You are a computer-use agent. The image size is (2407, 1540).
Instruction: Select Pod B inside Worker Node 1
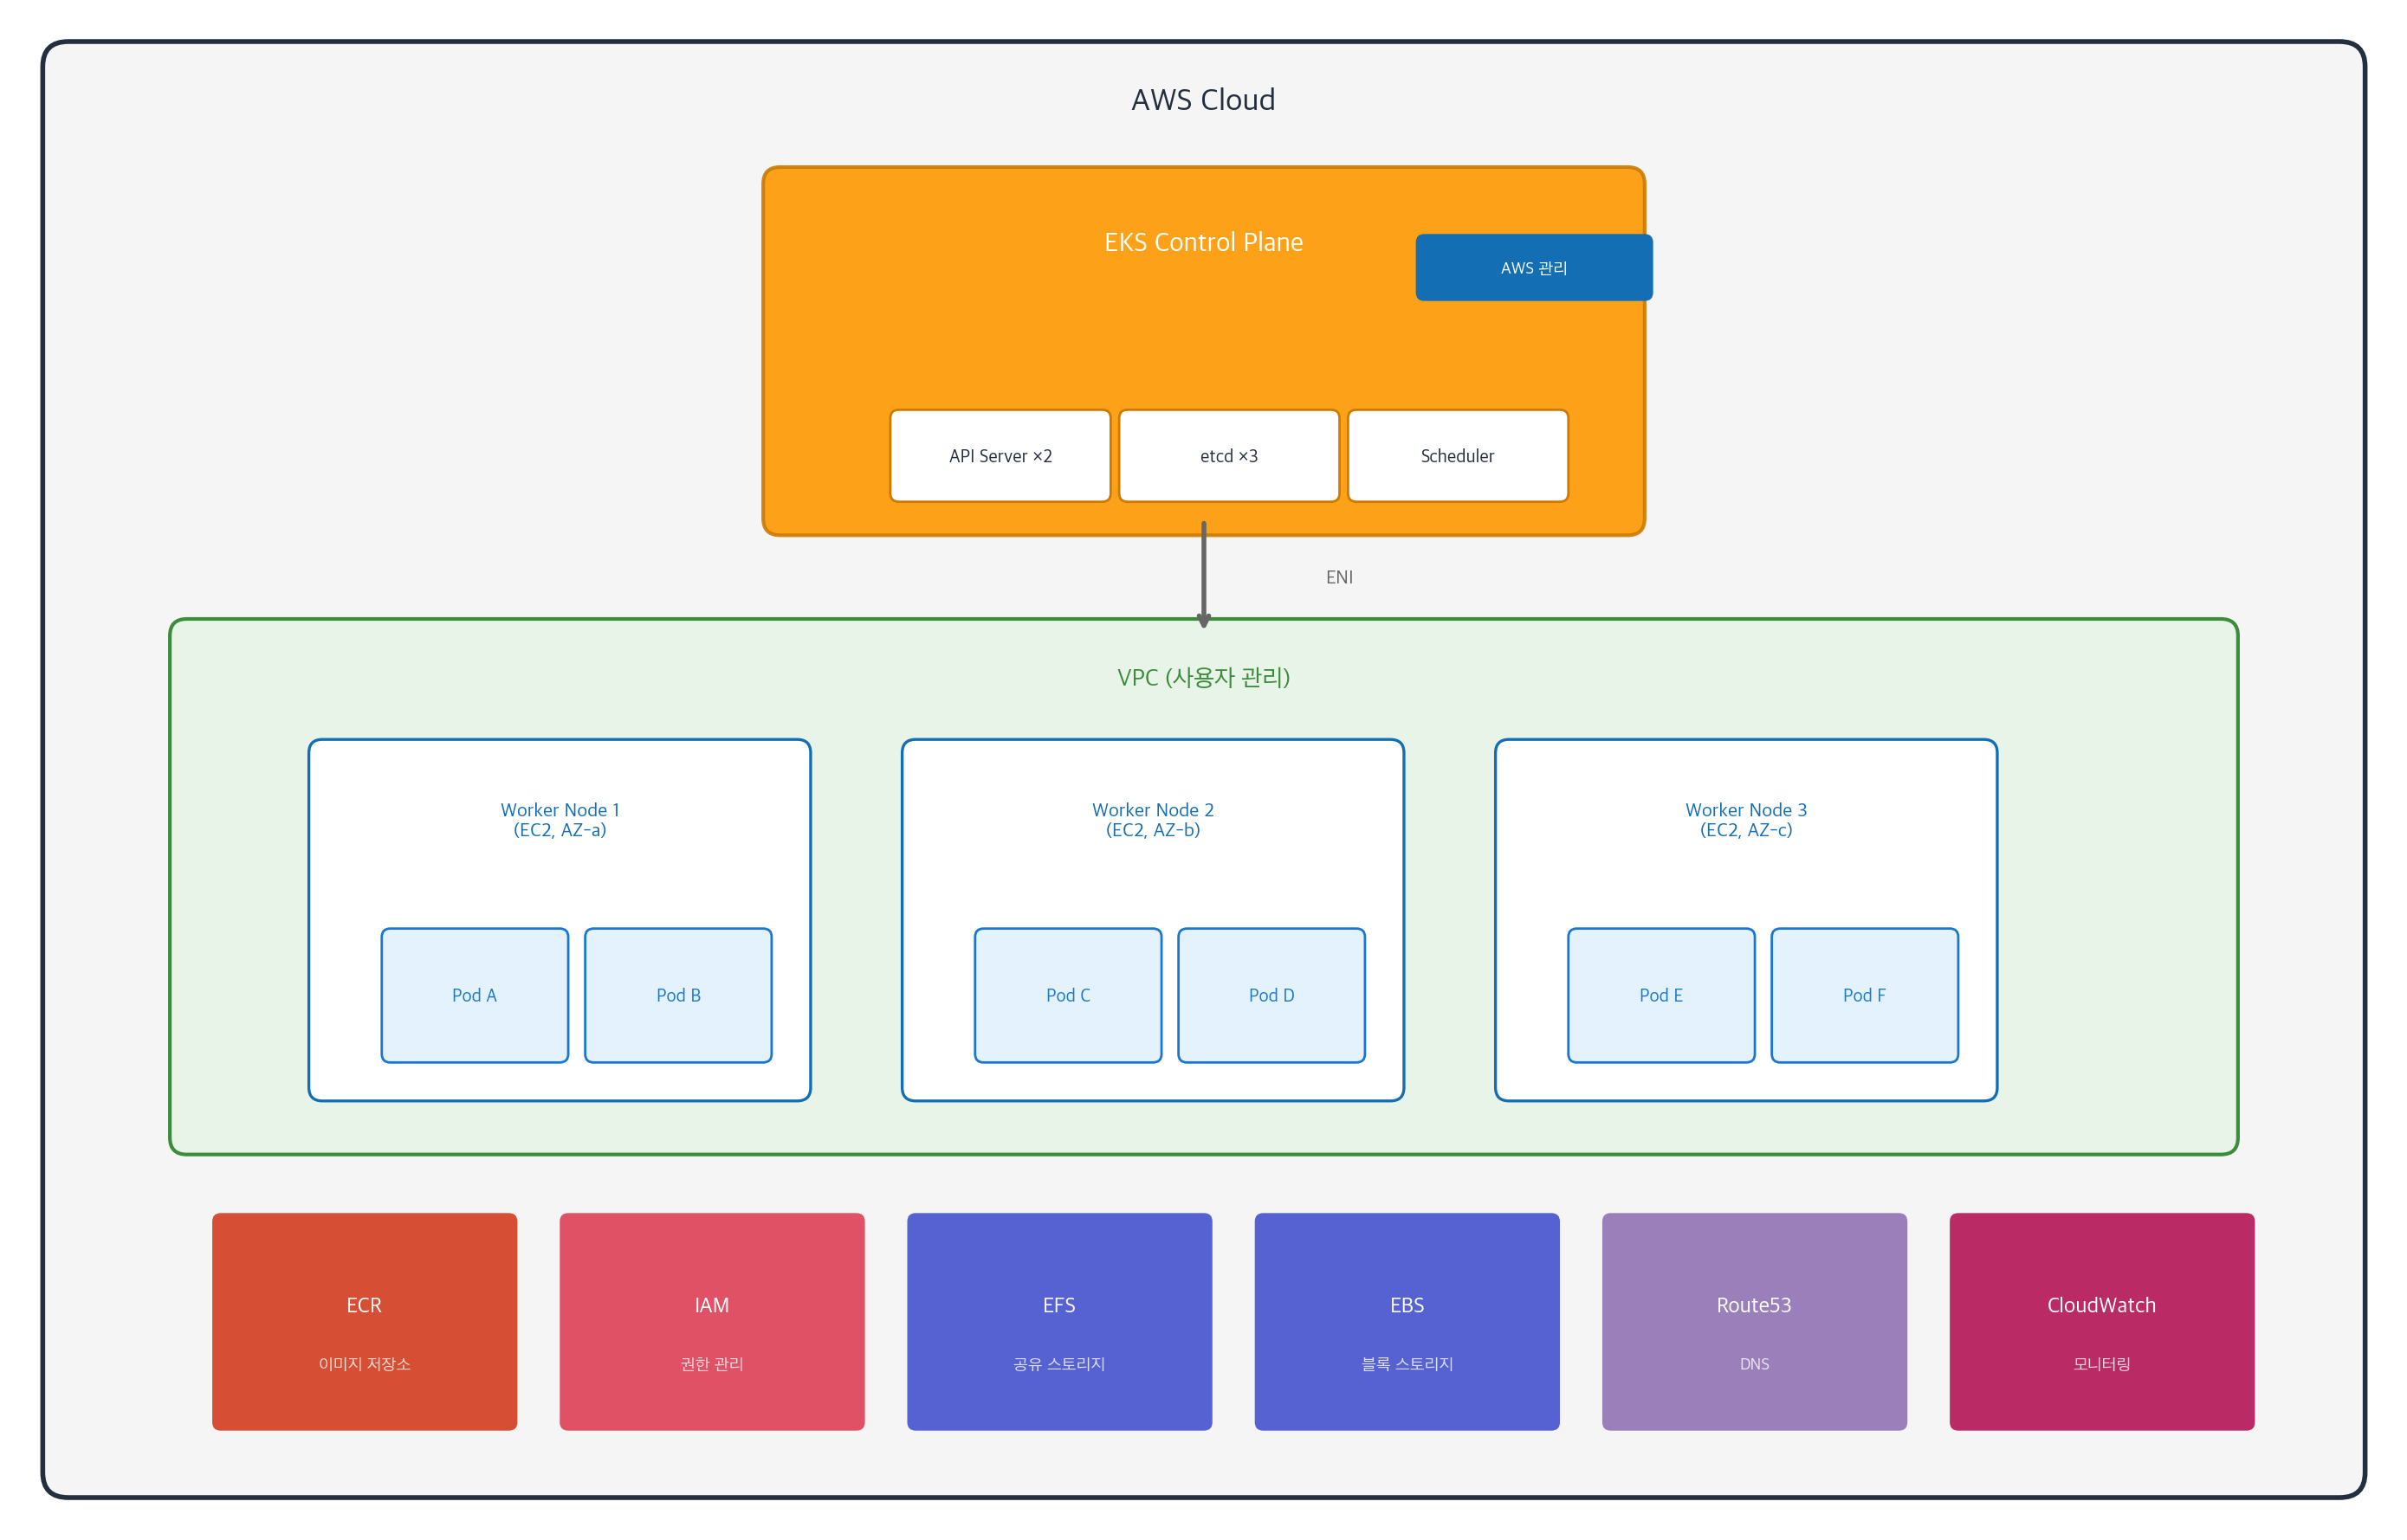pos(678,995)
